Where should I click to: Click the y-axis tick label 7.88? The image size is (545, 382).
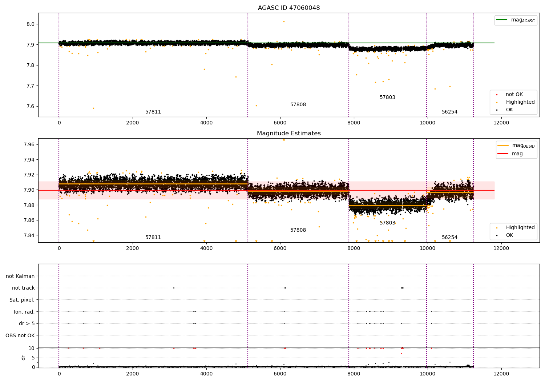(x=29, y=205)
